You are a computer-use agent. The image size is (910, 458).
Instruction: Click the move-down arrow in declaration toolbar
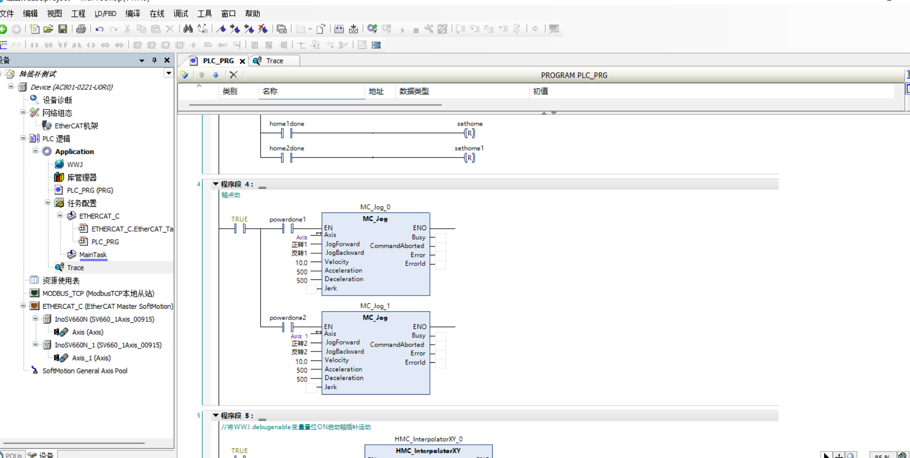216,75
